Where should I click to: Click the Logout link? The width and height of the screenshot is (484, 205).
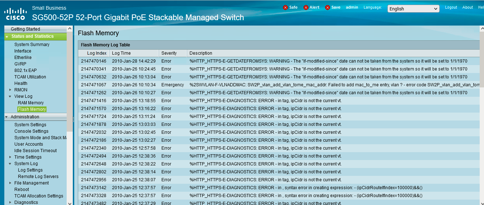[x=451, y=7]
